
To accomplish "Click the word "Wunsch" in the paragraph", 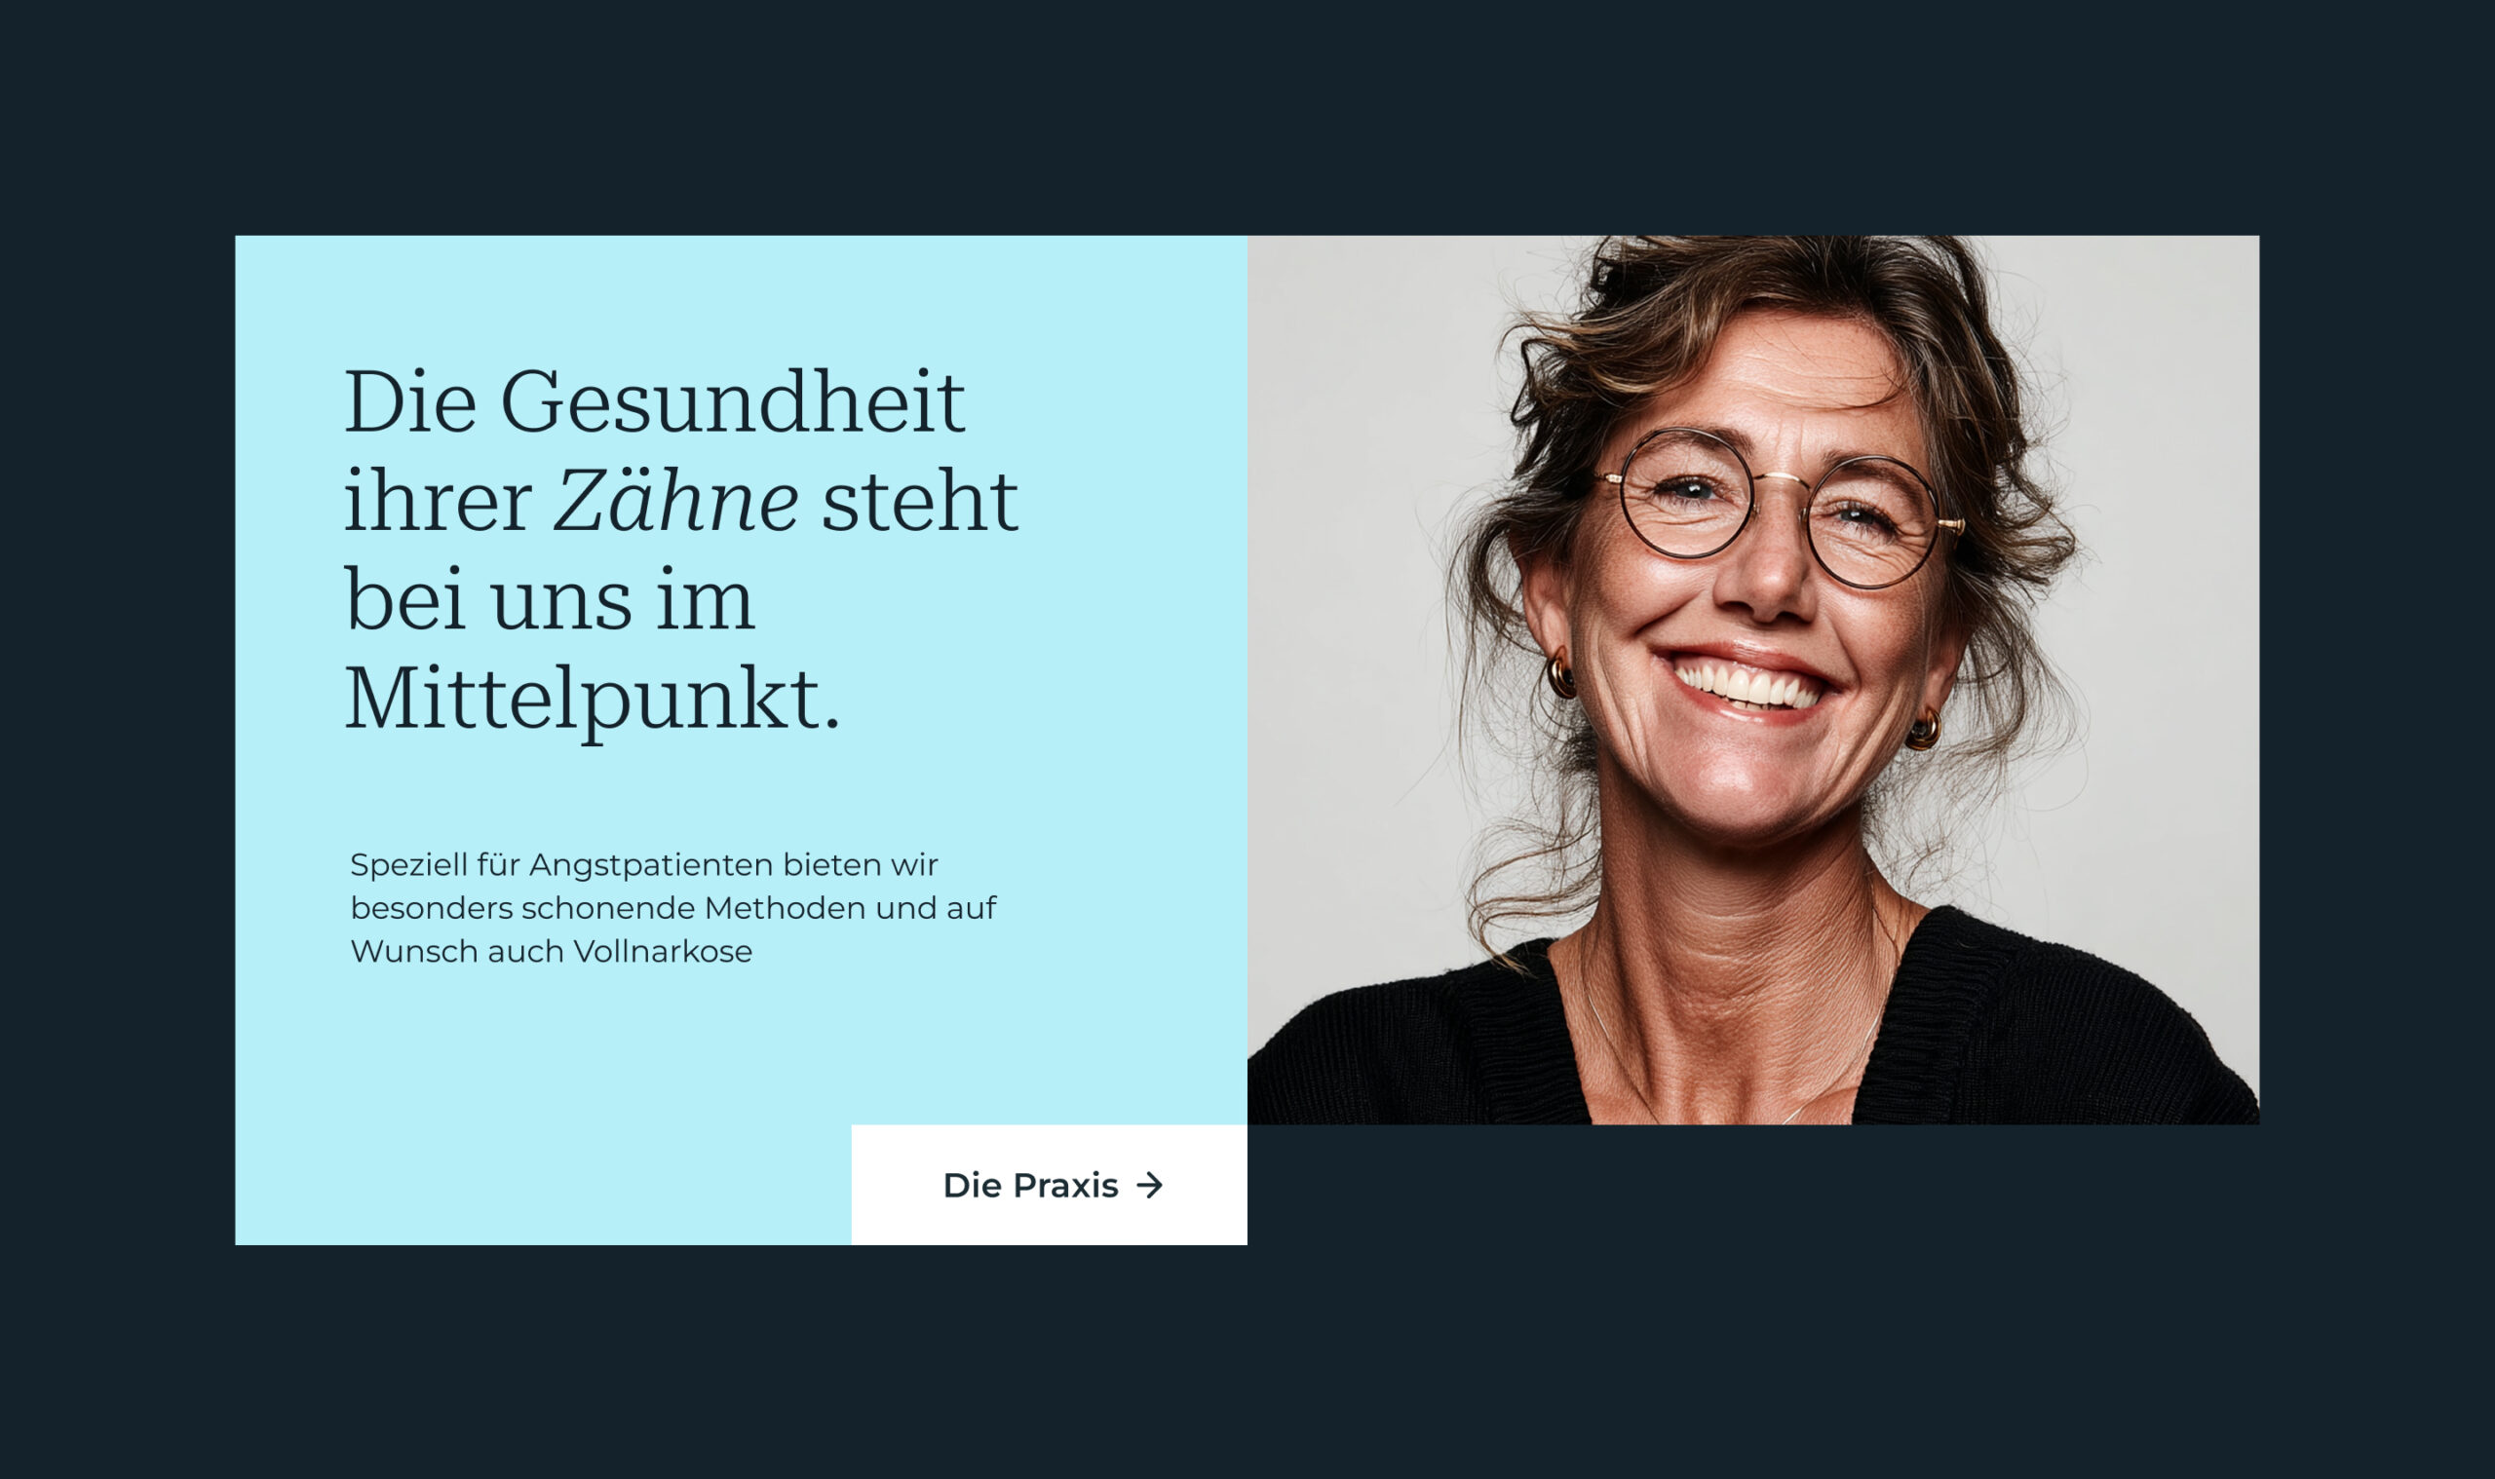I will click(414, 951).
